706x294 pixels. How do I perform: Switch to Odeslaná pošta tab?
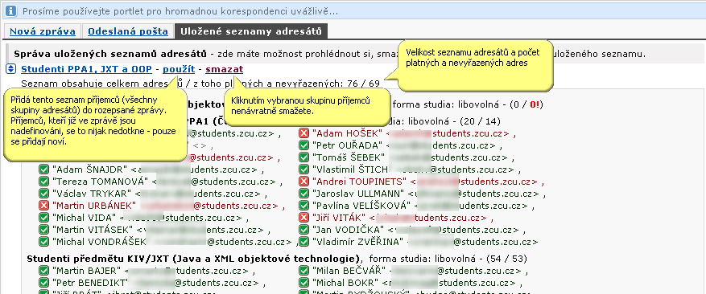[x=128, y=31]
